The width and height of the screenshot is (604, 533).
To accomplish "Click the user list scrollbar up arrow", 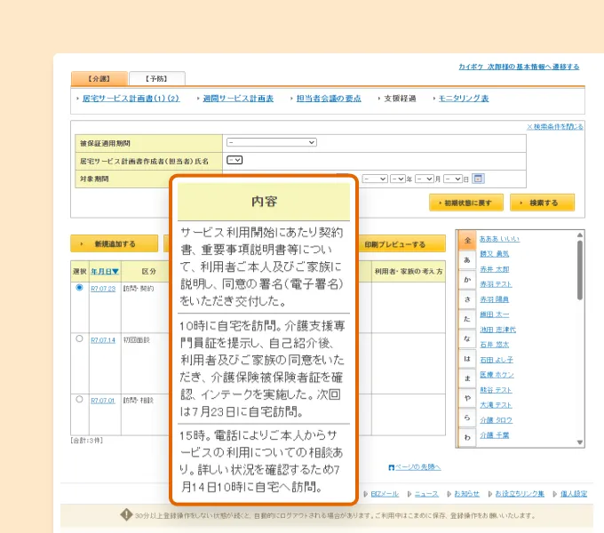I will point(580,235).
